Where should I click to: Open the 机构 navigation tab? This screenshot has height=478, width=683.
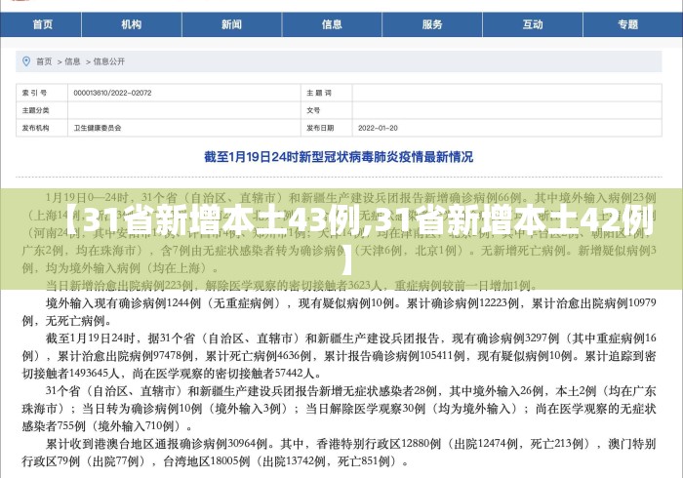point(132,24)
